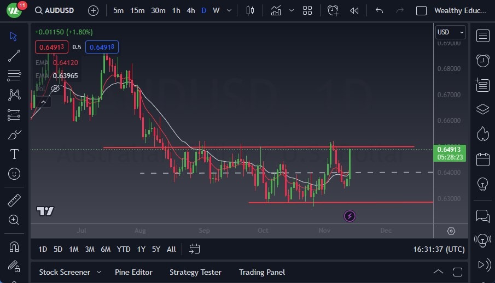Click the red sell price 0.64913 box
Image resolution: width=495 pixels, height=283 pixels.
(53, 47)
